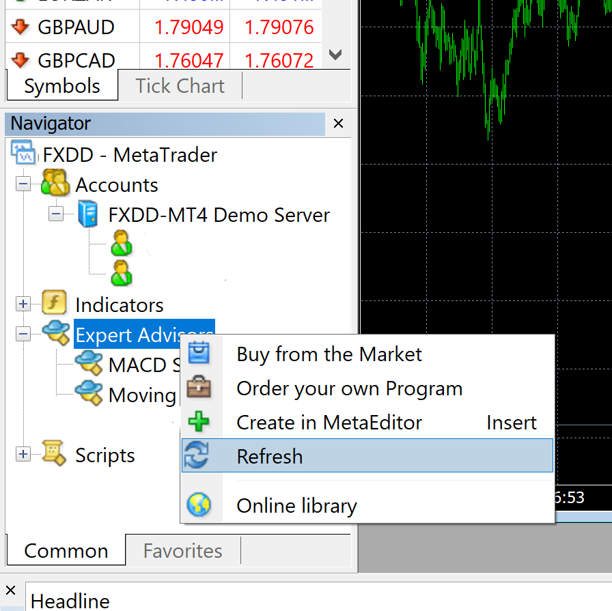Select the GBPAUD symbol row
This screenshot has height=611, width=612.
163,27
